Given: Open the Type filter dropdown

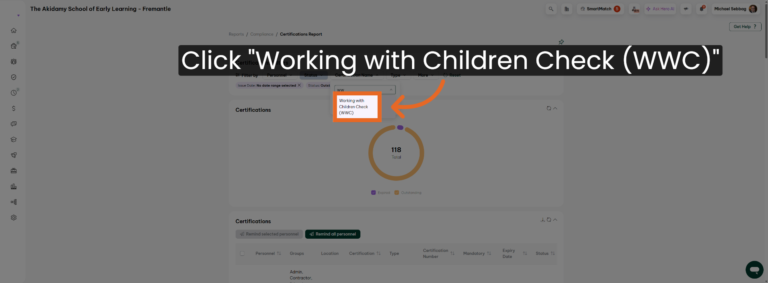Looking at the screenshot, I should pyautogui.click(x=398, y=75).
